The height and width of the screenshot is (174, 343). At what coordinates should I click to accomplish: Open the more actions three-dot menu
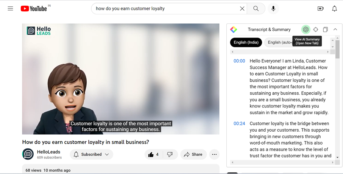click(x=214, y=154)
